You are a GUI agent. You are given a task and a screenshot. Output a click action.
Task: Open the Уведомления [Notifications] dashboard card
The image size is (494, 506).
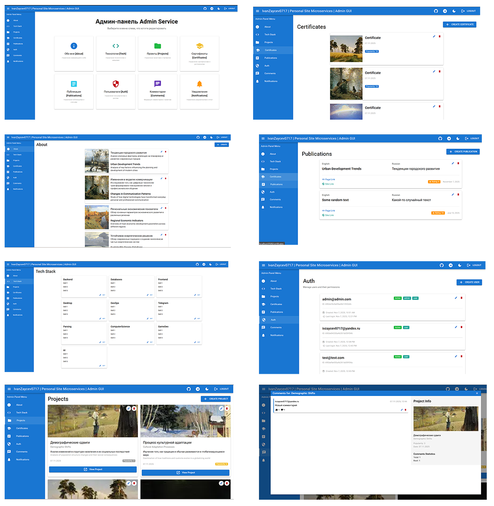coord(199,92)
